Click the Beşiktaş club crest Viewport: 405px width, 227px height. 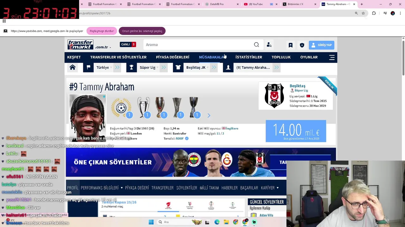click(x=274, y=96)
